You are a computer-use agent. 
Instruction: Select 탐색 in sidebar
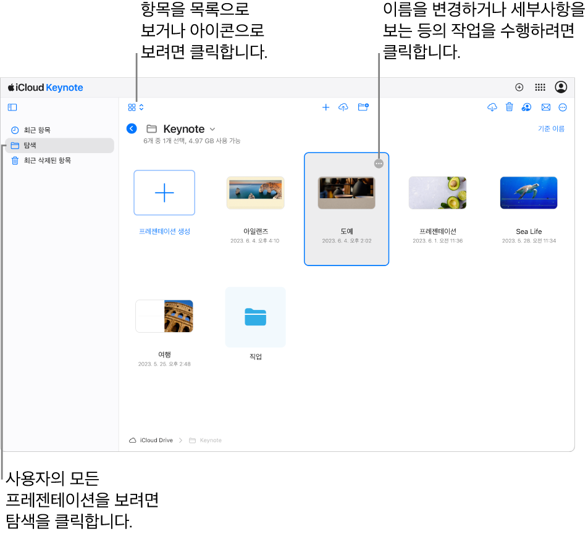pos(60,146)
